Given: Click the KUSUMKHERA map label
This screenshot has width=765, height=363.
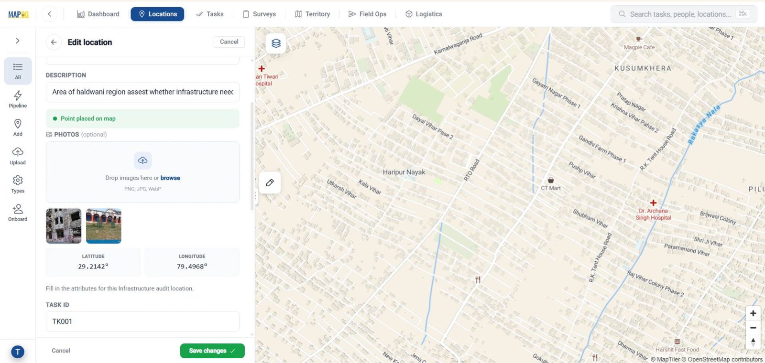Looking at the screenshot, I should click(643, 68).
